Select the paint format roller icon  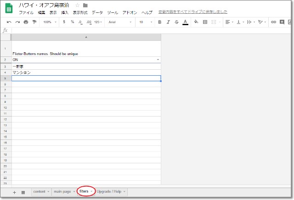34,22
